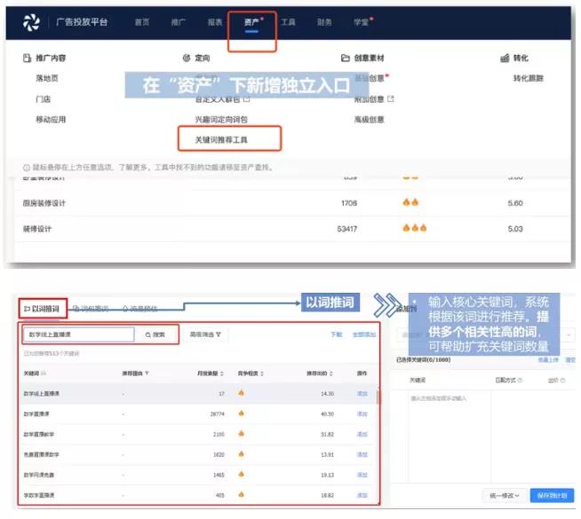Open 关键词推荐工具 entry

221,140
